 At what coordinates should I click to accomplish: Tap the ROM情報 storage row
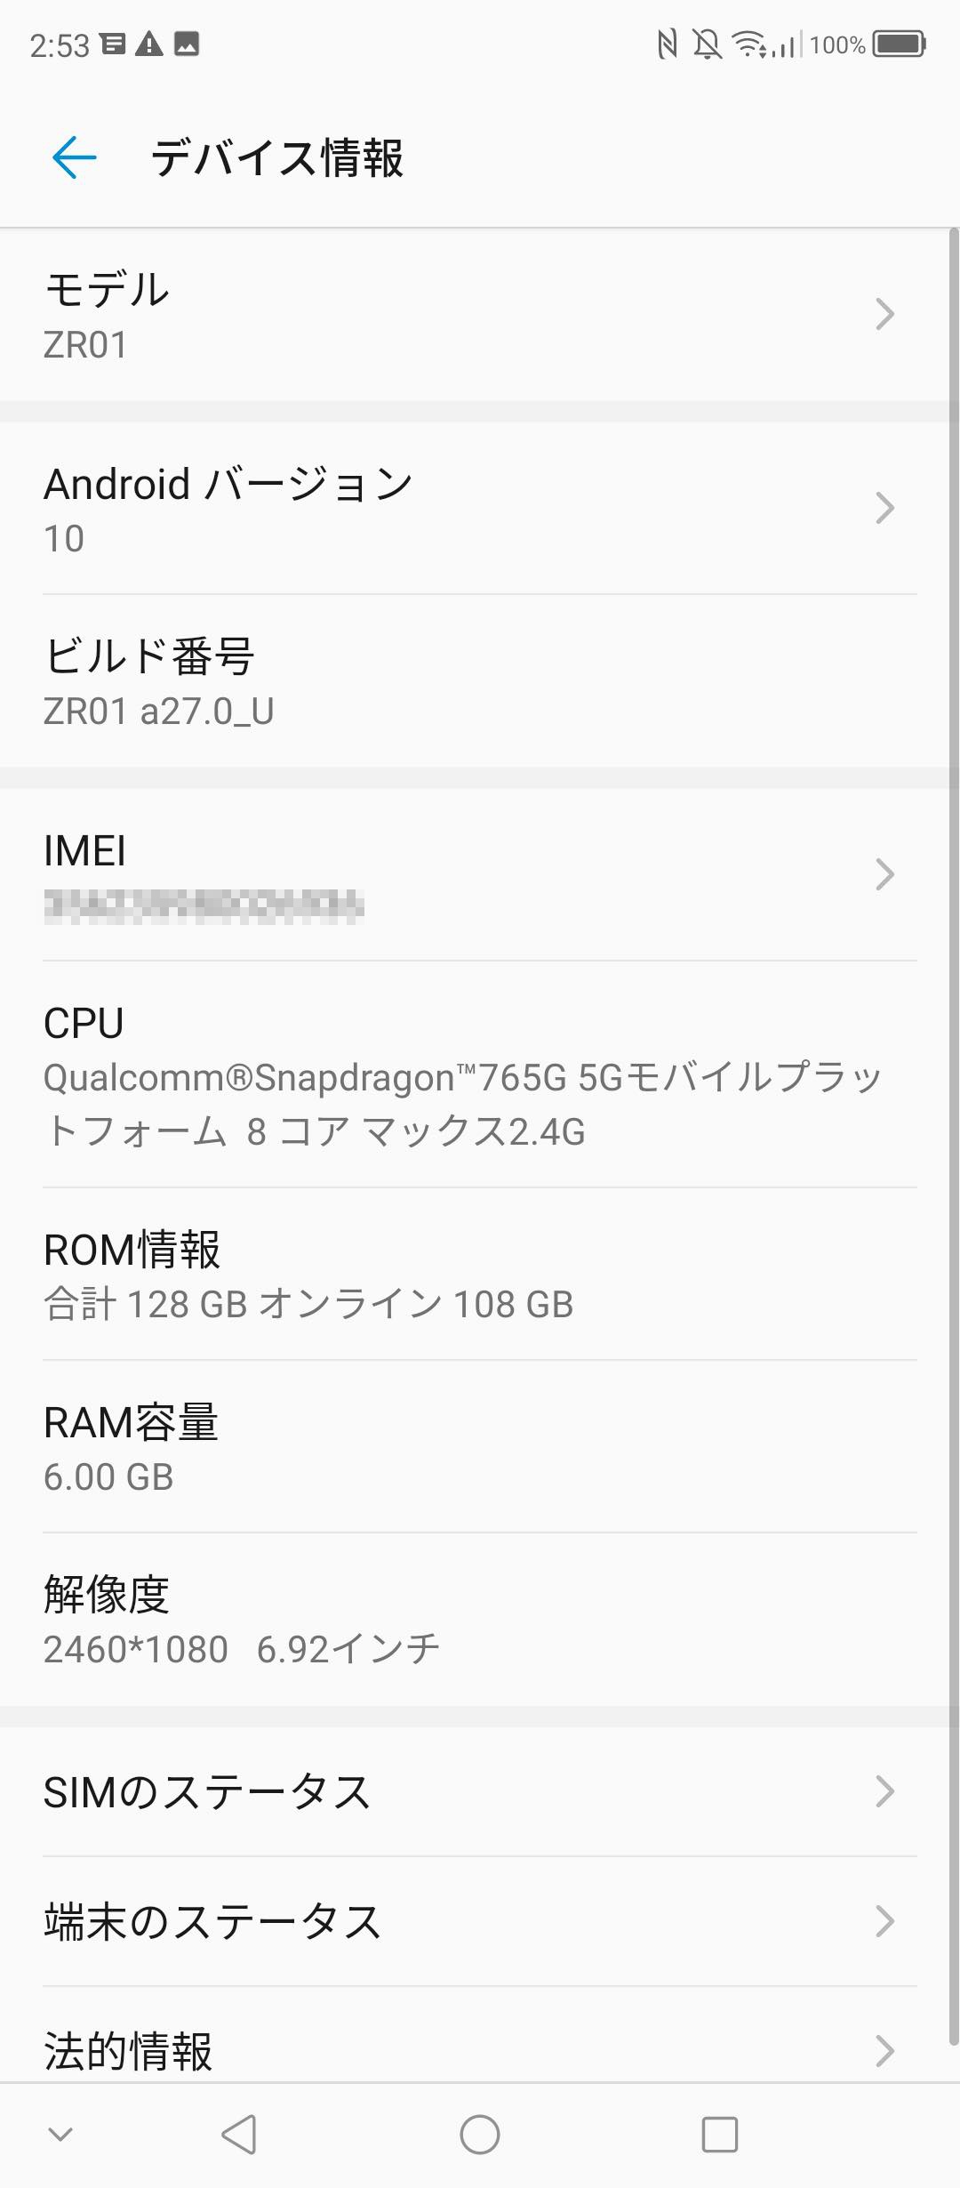point(480,1274)
